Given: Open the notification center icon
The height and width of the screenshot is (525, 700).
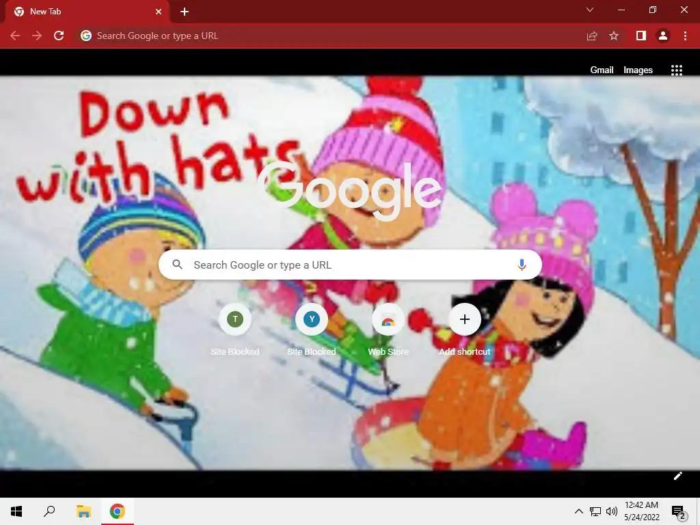Looking at the screenshot, I should tap(679, 511).
